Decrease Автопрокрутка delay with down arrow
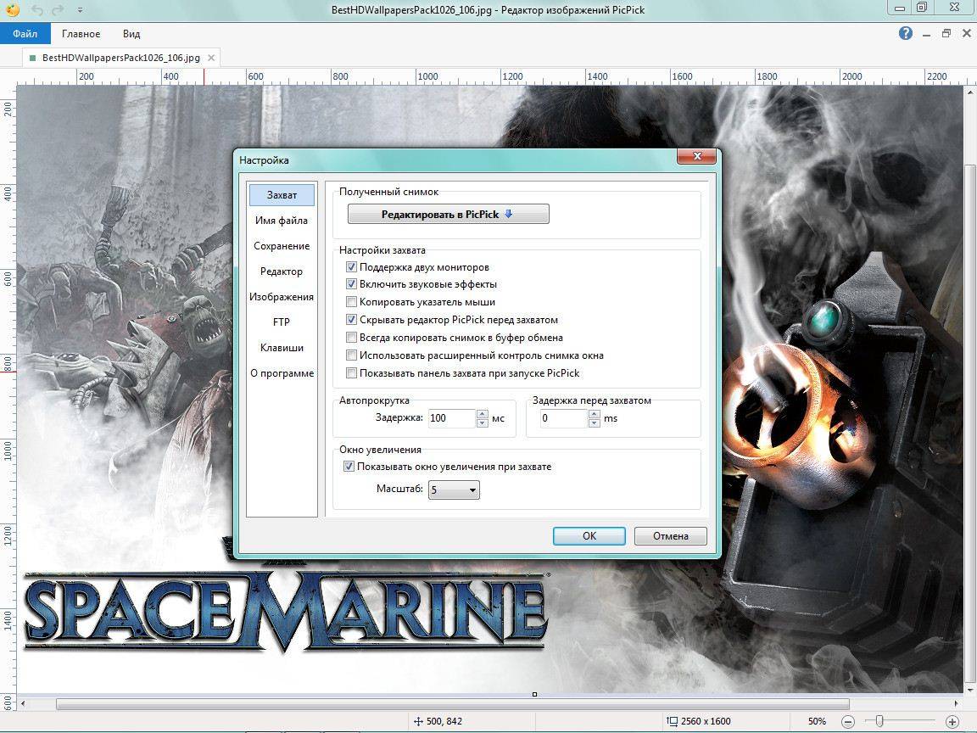Viewport: 977px width, 733px height. pyautogui.click(x=483, y=423)
